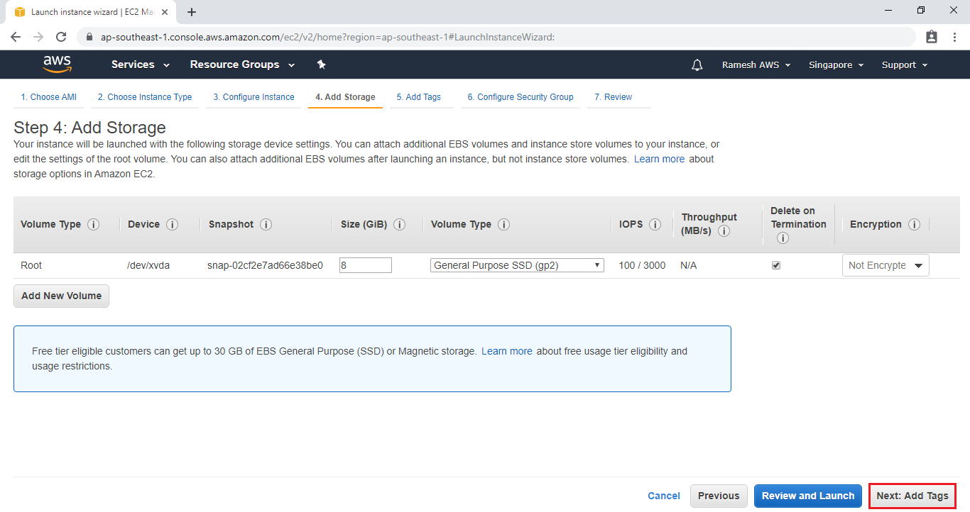
Task: Expand the Services menu
Action: [141, 65]
